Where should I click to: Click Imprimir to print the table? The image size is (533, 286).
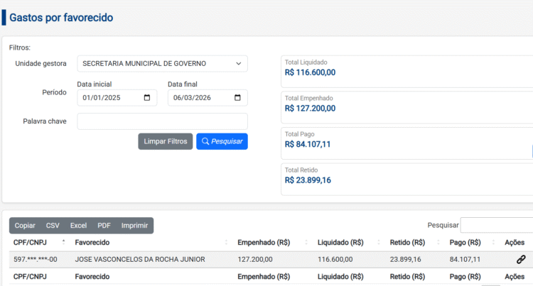[x=134, y=226]
